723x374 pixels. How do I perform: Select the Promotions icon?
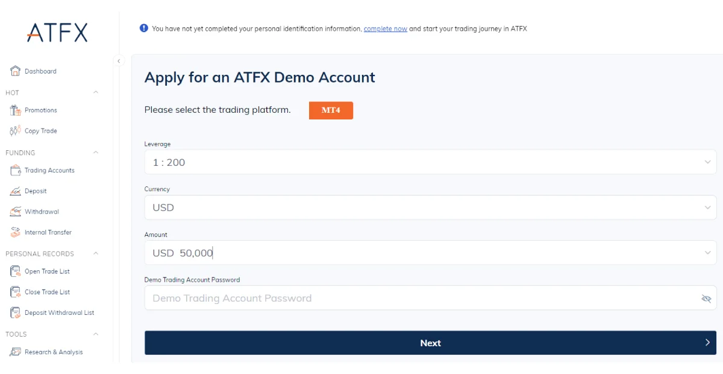click(14, 110)
